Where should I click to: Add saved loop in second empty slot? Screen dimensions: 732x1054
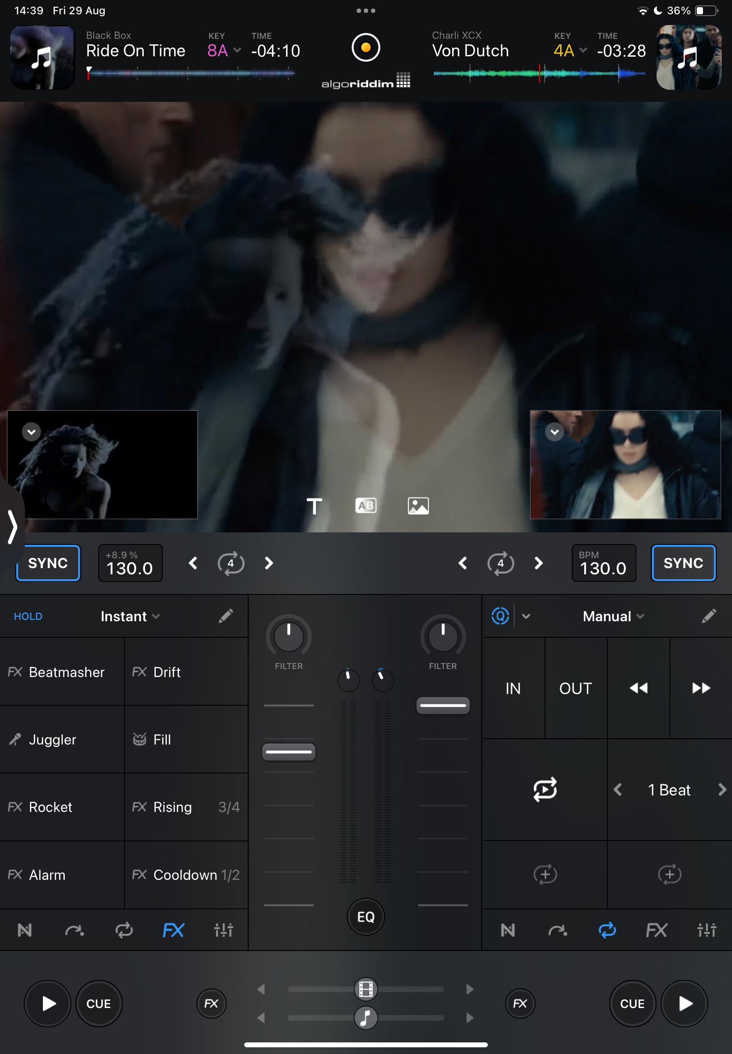(x=670, y=874)
